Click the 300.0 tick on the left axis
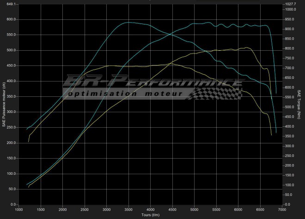Image resolution: width=305 pixels, height=219 pixels. 10,112
